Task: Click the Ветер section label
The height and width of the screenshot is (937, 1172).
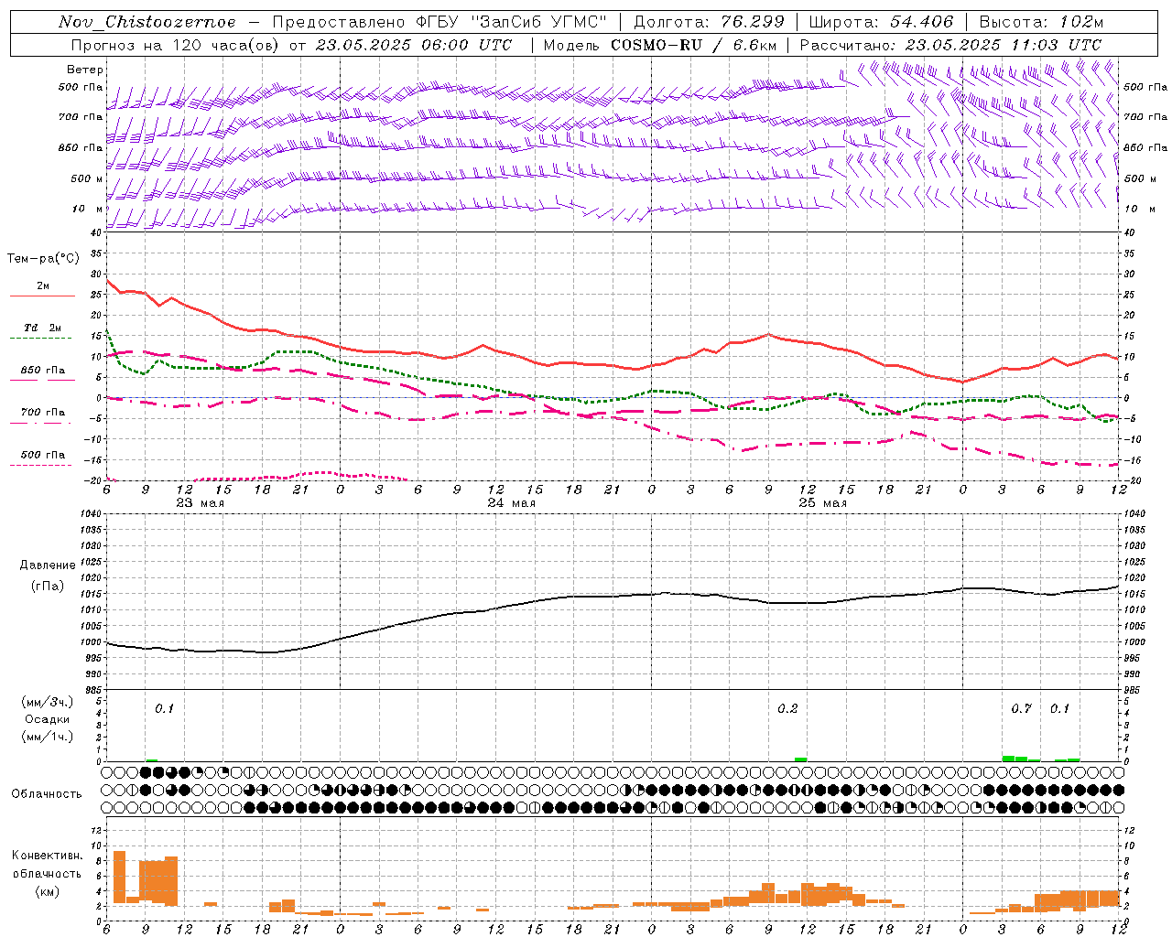Action: click(x=85, y=70)
